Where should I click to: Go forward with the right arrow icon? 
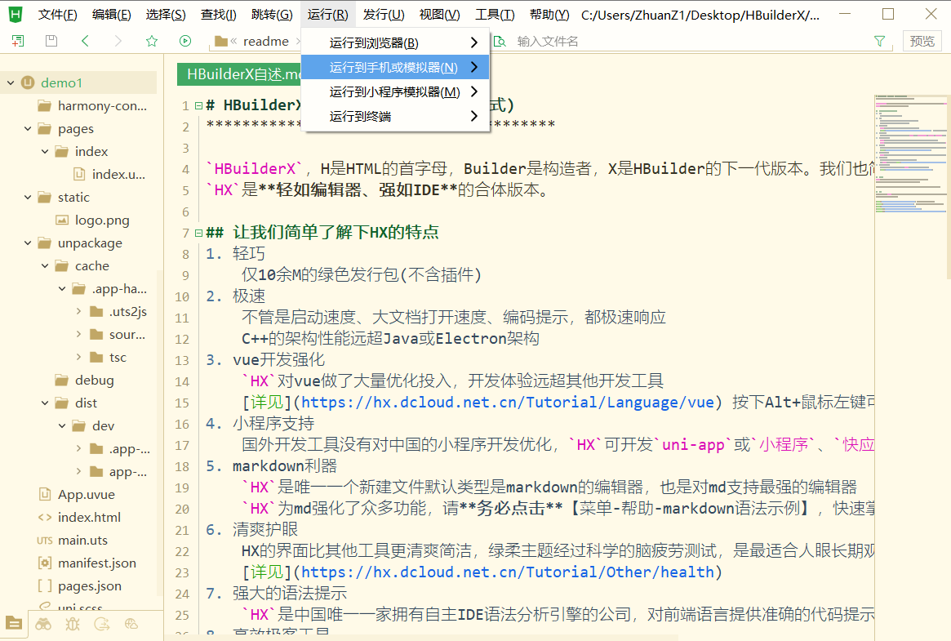point(118,41)
